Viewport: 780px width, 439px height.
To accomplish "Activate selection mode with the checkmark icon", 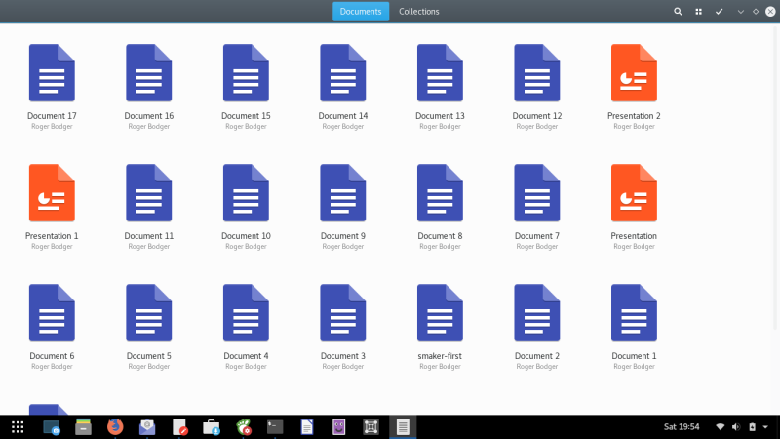I will tap(719, 12).
